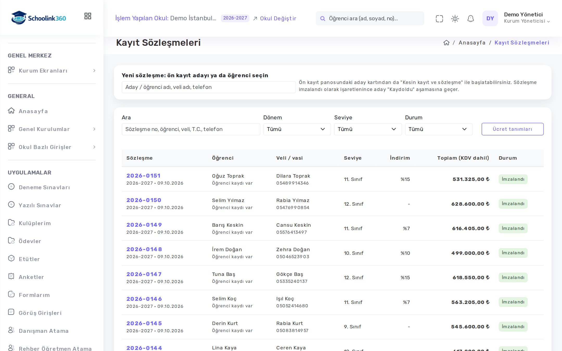
Task: Open the Dönem filter dropdown
Action: tap(297, 129)
